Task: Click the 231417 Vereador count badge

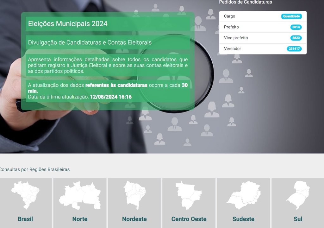Action: pyautogui.click(x=294, y=49)
